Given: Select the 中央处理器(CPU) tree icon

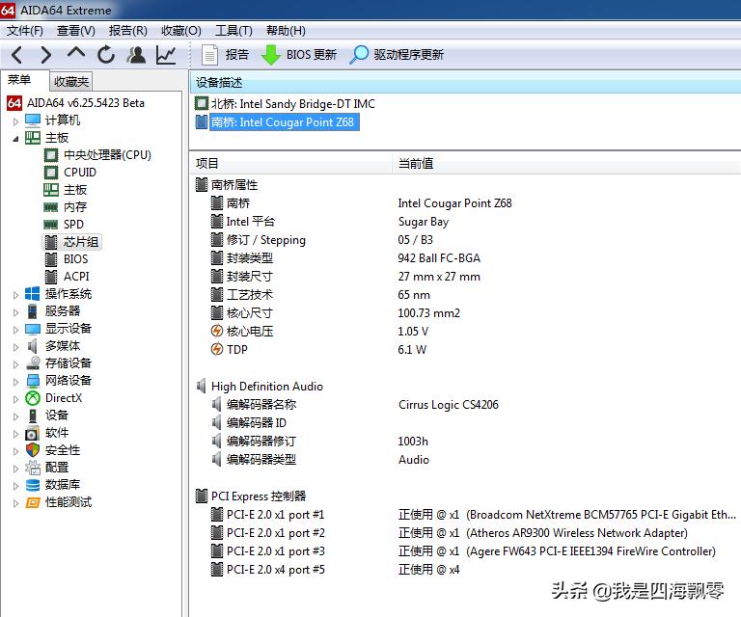Looking at the screenshot, I should (x=51, y=155).
